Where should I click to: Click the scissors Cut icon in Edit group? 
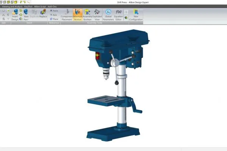pyautogui.click(x=4, y=15)
